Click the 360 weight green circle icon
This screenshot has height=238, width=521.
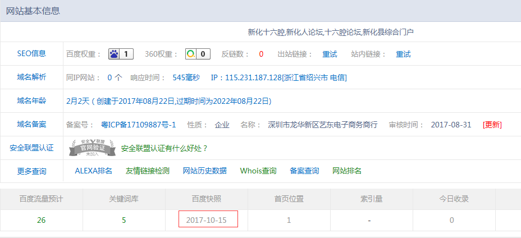pyautogui.click(x=191, y=54)
